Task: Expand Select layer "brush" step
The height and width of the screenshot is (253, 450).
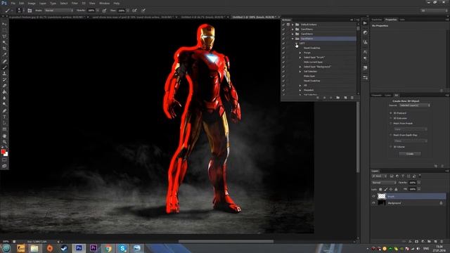Action: [x=300, y=58]
